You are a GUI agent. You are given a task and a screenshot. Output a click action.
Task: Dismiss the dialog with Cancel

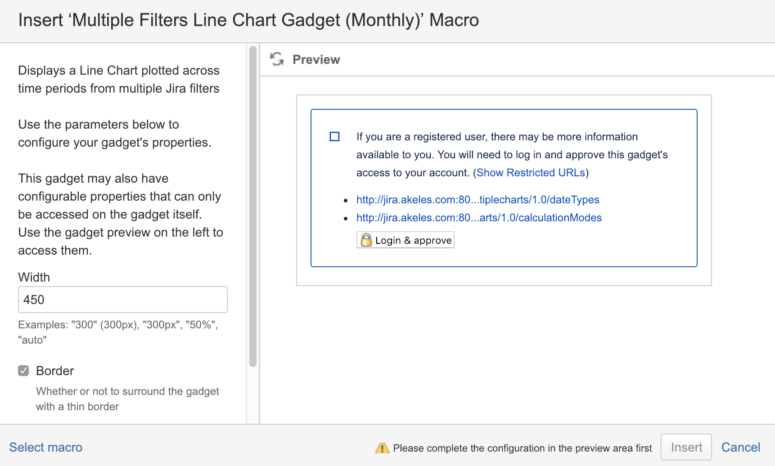coord(740,447)
